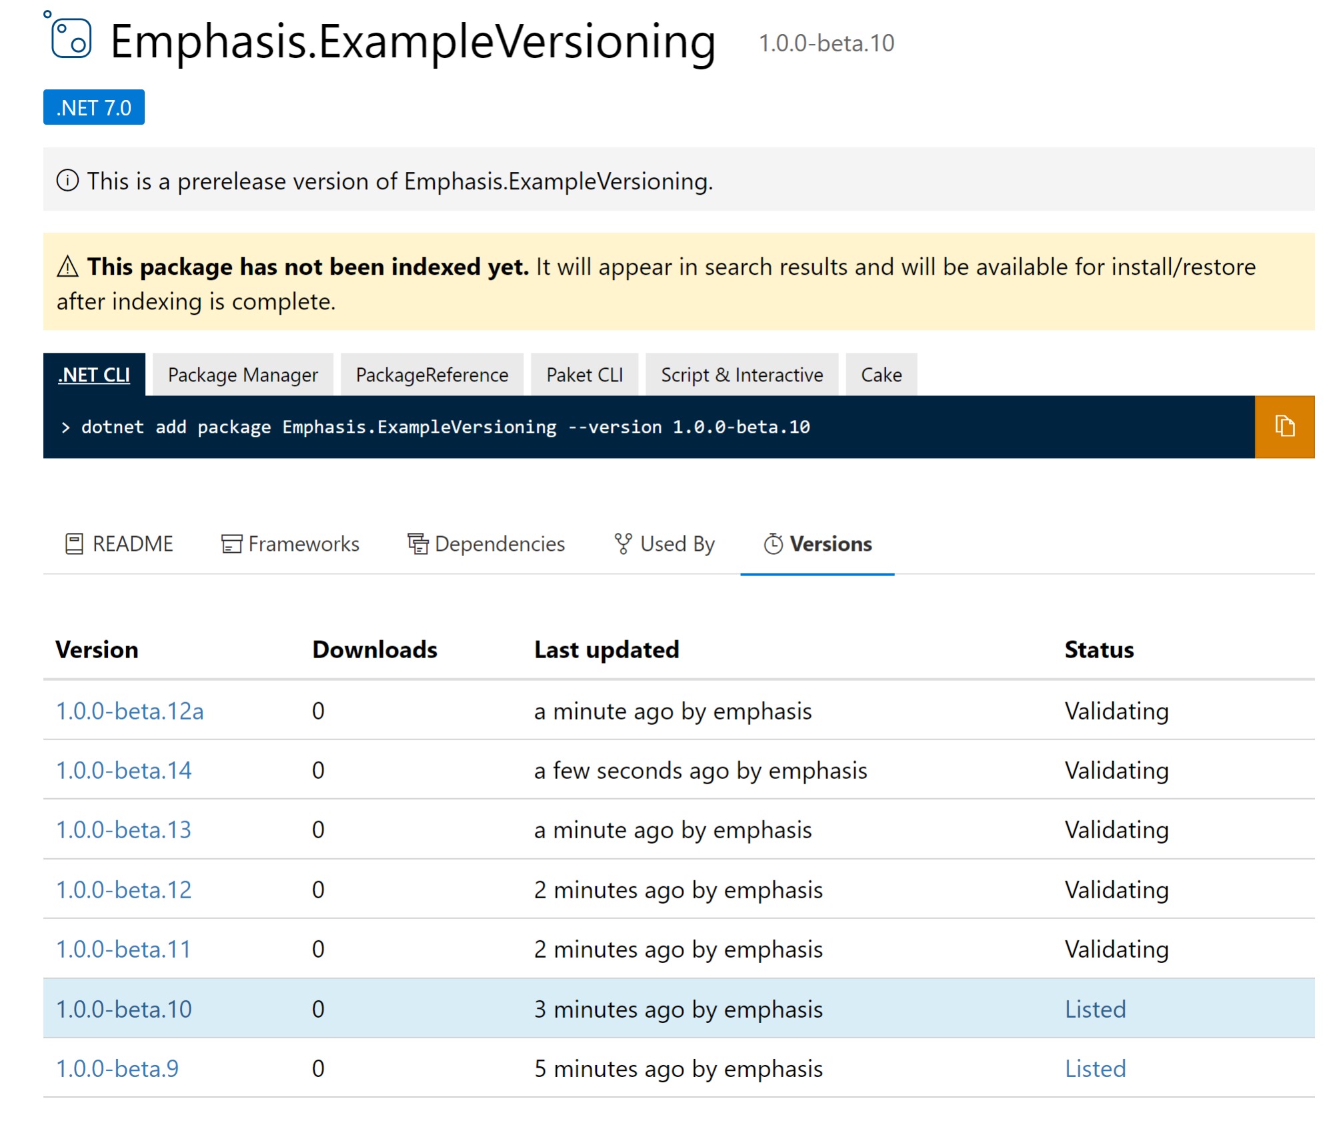Click the Dependencies tab icon
Image resolution: width=1327 pixels, height=1123 pixels.
coord(417,543)
